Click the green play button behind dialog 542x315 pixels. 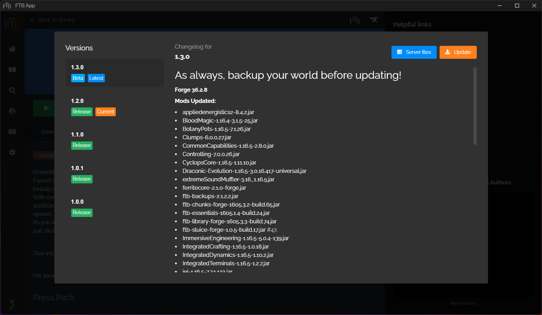44,108
